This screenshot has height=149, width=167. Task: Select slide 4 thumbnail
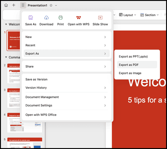pos(25,123)
